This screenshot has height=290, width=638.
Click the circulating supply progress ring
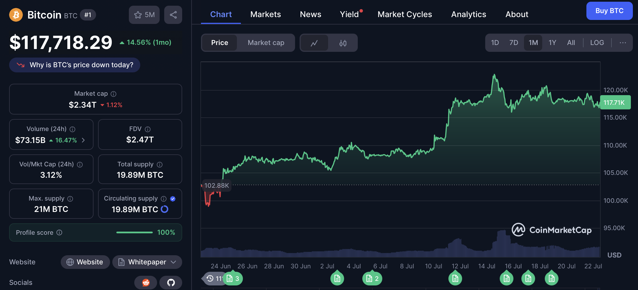(x=164, y=209)
